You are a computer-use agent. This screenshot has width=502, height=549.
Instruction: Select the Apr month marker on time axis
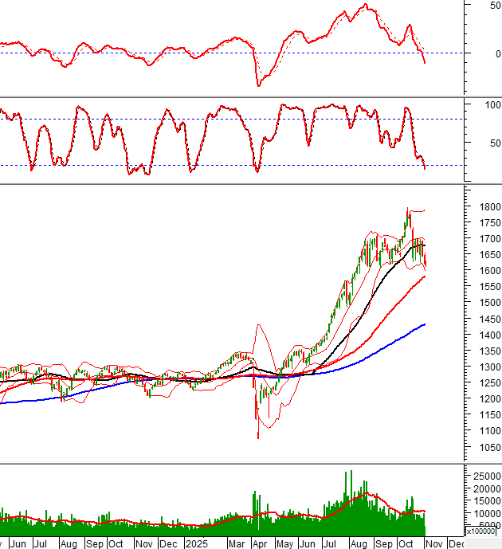pyautogui.click(x=260, y=543)
